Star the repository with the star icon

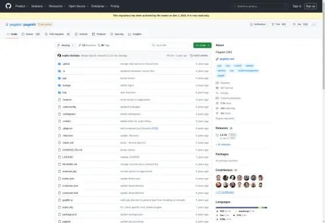pyautogui.click(x=294, y=25)
